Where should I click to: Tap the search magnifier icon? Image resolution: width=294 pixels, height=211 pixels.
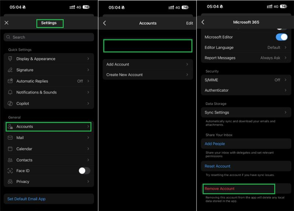8,37
